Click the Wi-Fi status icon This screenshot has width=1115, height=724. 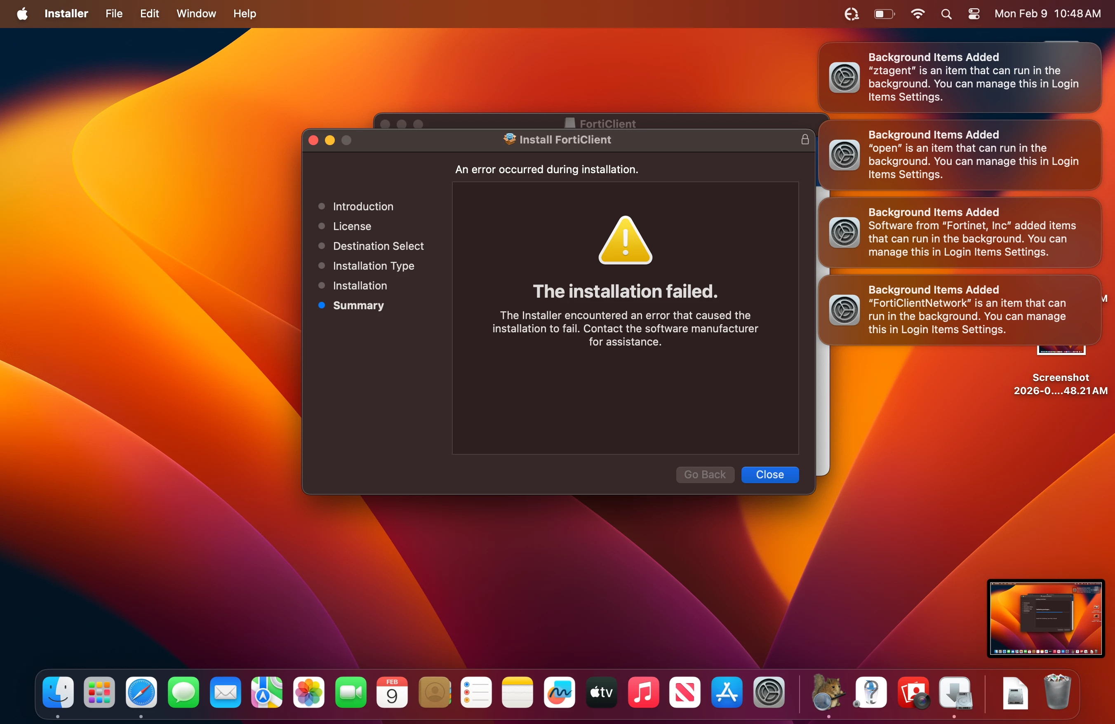click(x=917, y=14)
